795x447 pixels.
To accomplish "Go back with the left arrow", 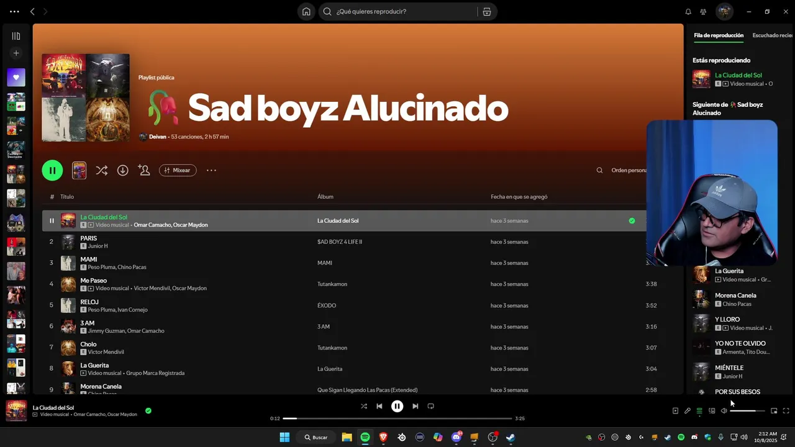I will click(32, 11).
